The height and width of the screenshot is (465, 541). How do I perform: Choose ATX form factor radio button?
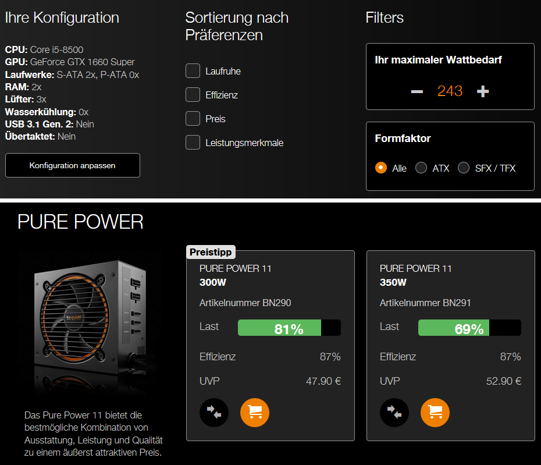(421, 168)
